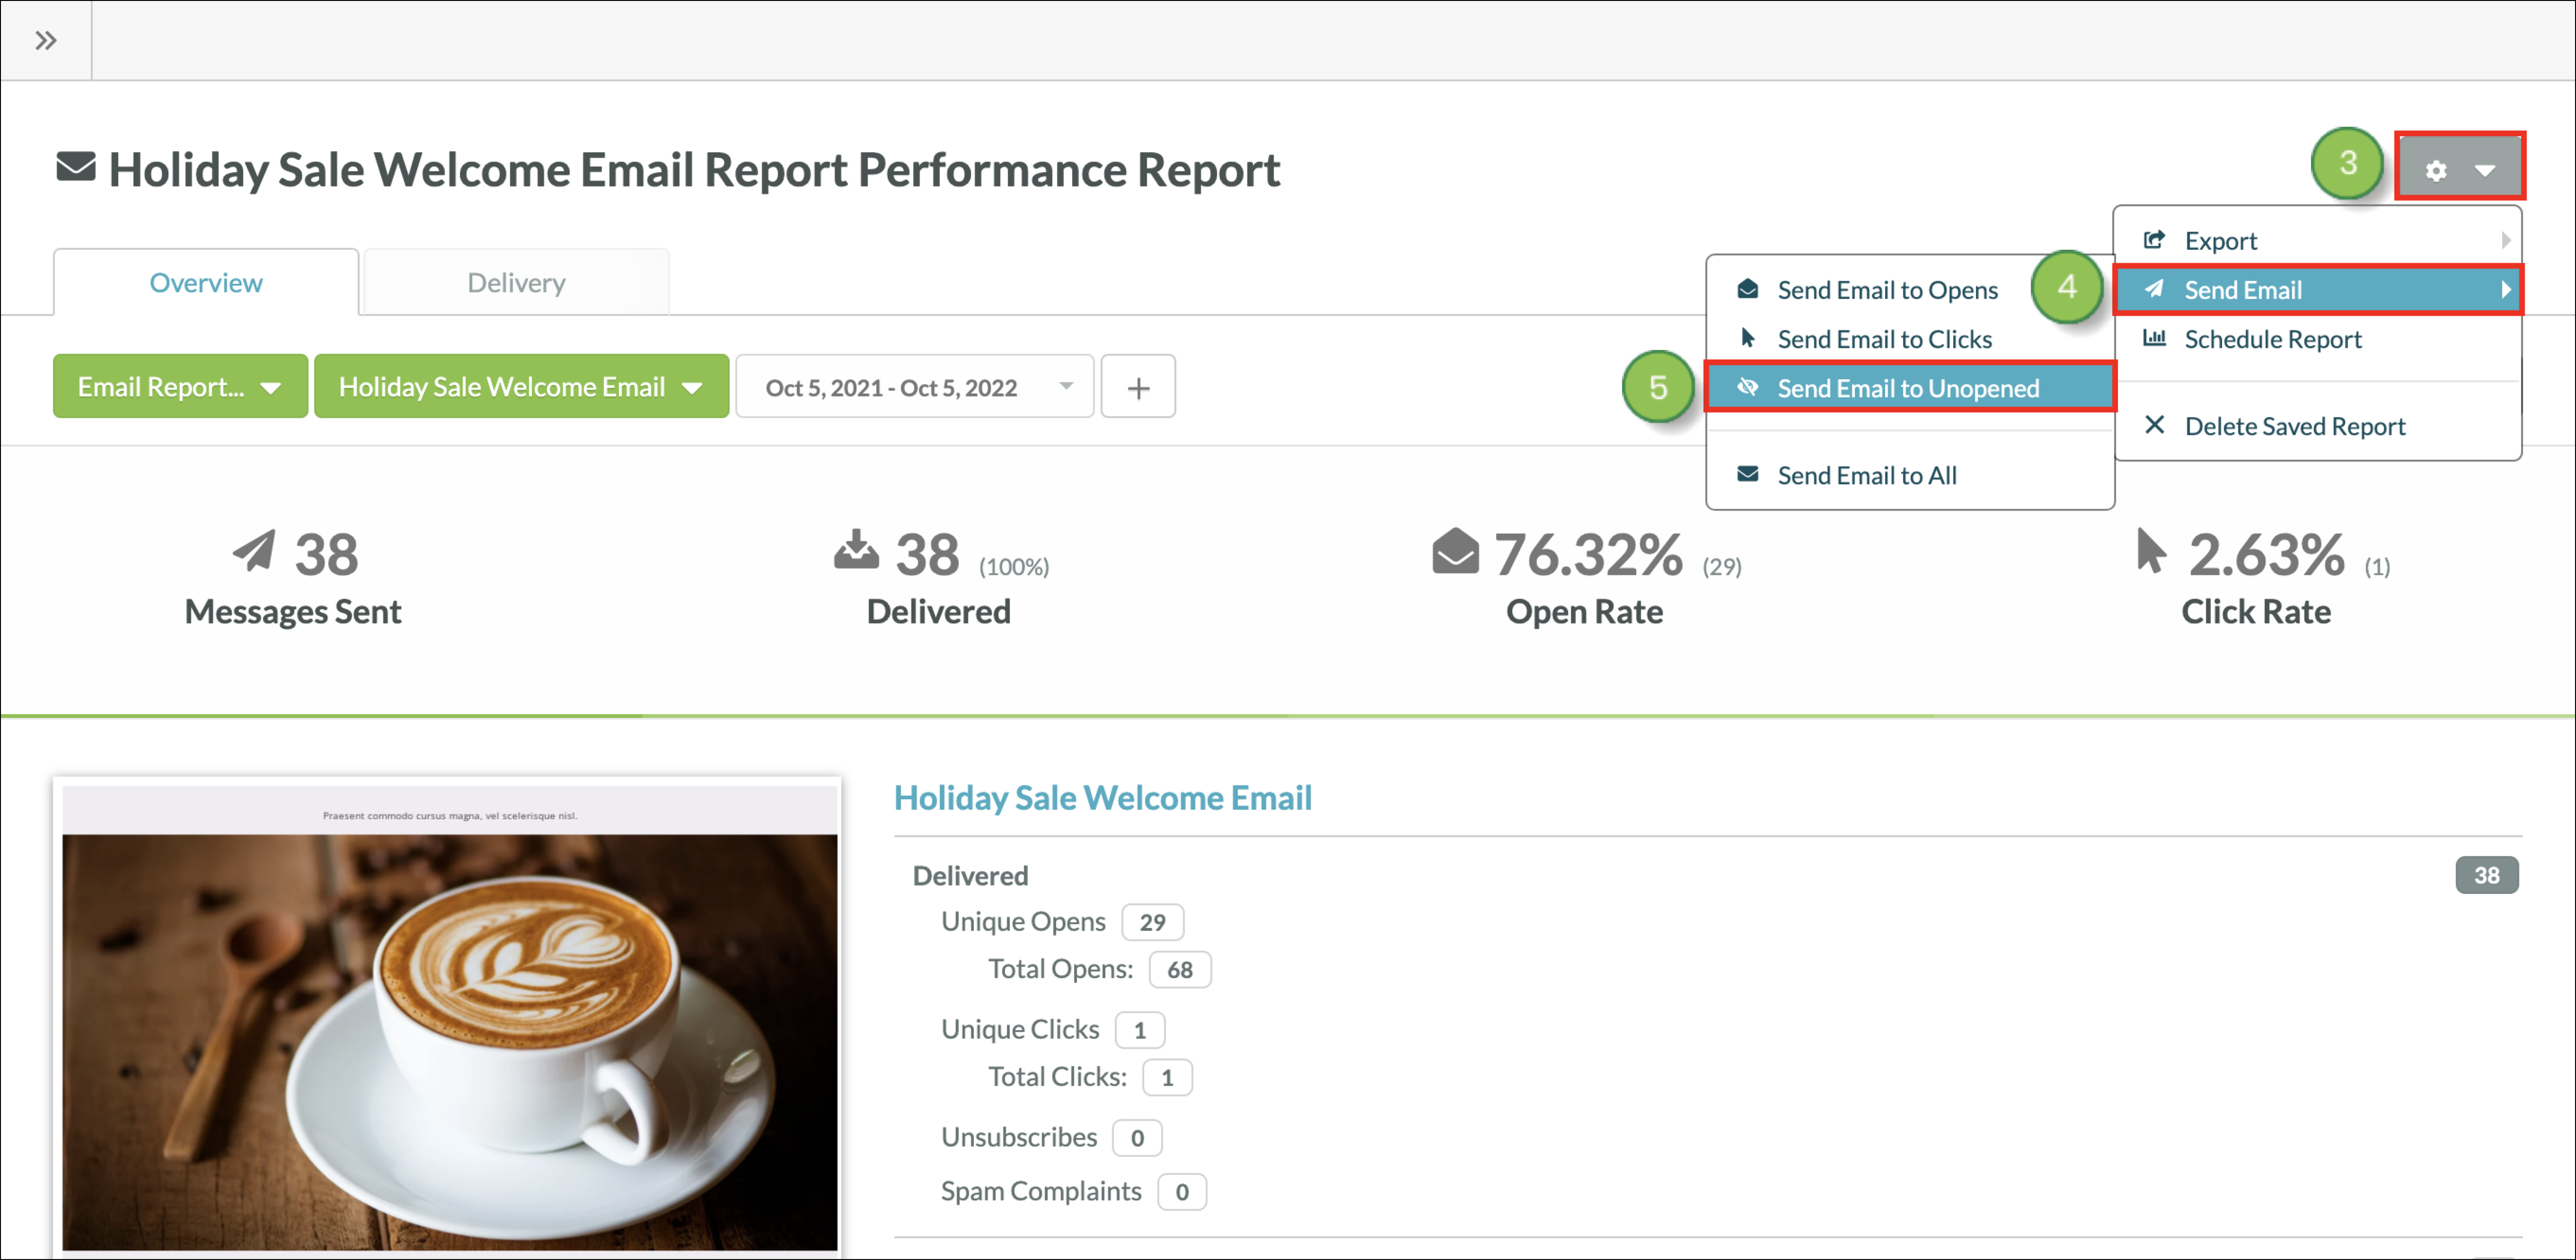Select Send Email in the settings menu
2576x1260 pixels.
2318,290
